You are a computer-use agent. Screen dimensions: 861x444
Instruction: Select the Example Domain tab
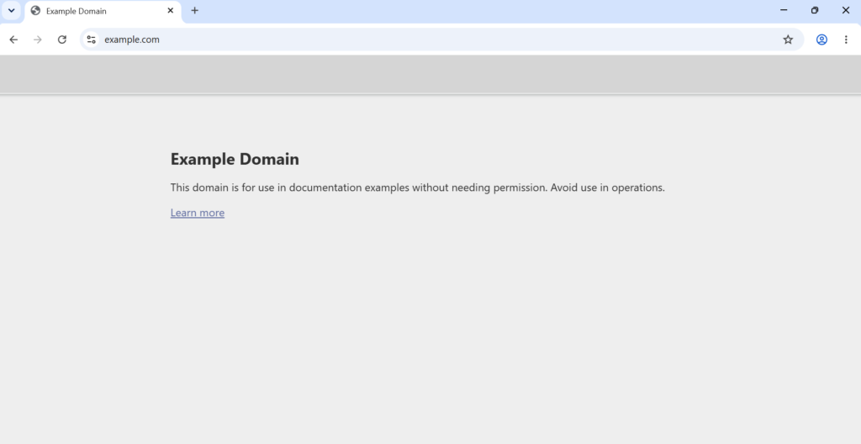103,11
